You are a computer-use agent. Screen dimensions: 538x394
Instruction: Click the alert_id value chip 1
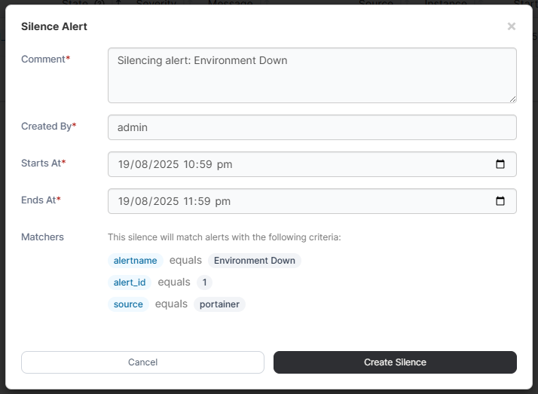tap(204, 283)
